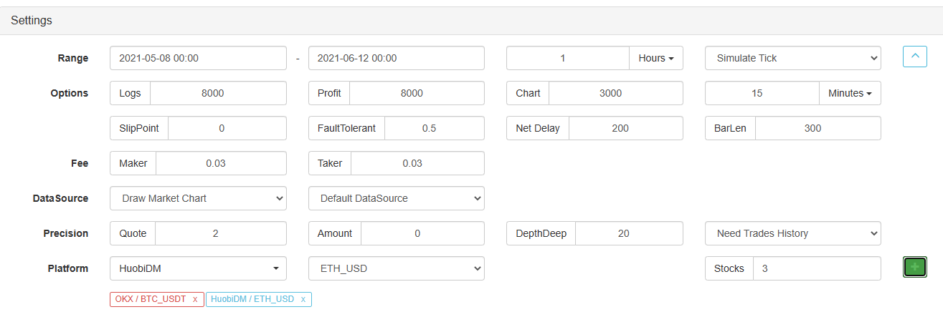Remove the OKX / BTC_USDT tag
Image resolution: width=943 pixels, height=312 pixels.
195,299
